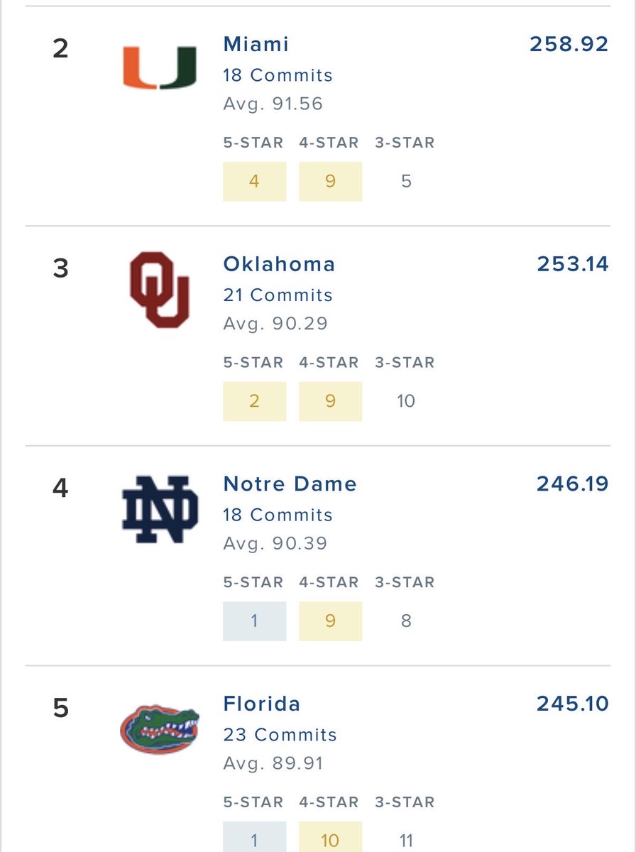The width and height of the screenshot is (636, 852).
Task: View Notre Dame's 18 Commits list
Action: click(x=278, y=515)
